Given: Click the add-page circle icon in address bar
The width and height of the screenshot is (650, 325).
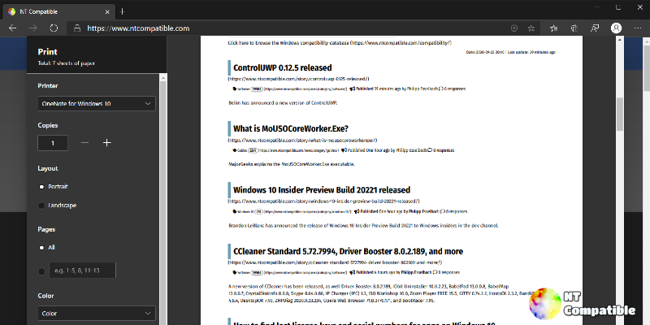Looking at the screenshot, I should [514, 28].
